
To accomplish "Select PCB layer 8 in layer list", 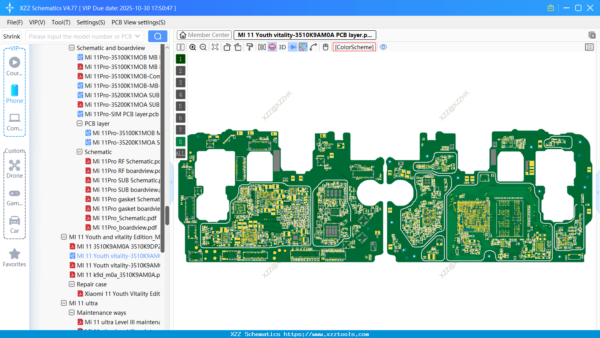I will tap(180, 141).
